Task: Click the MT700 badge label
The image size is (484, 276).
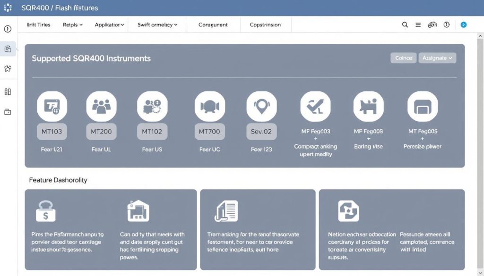Action: click(x=209, y=131)
